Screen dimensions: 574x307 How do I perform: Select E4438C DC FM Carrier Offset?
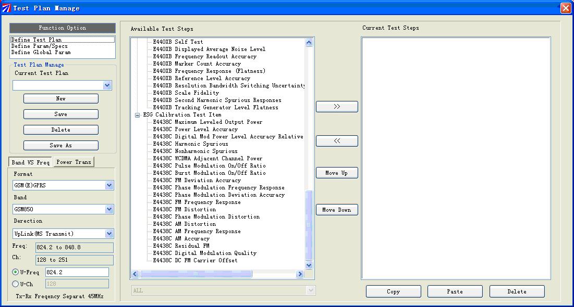click(x=195, y=261)
